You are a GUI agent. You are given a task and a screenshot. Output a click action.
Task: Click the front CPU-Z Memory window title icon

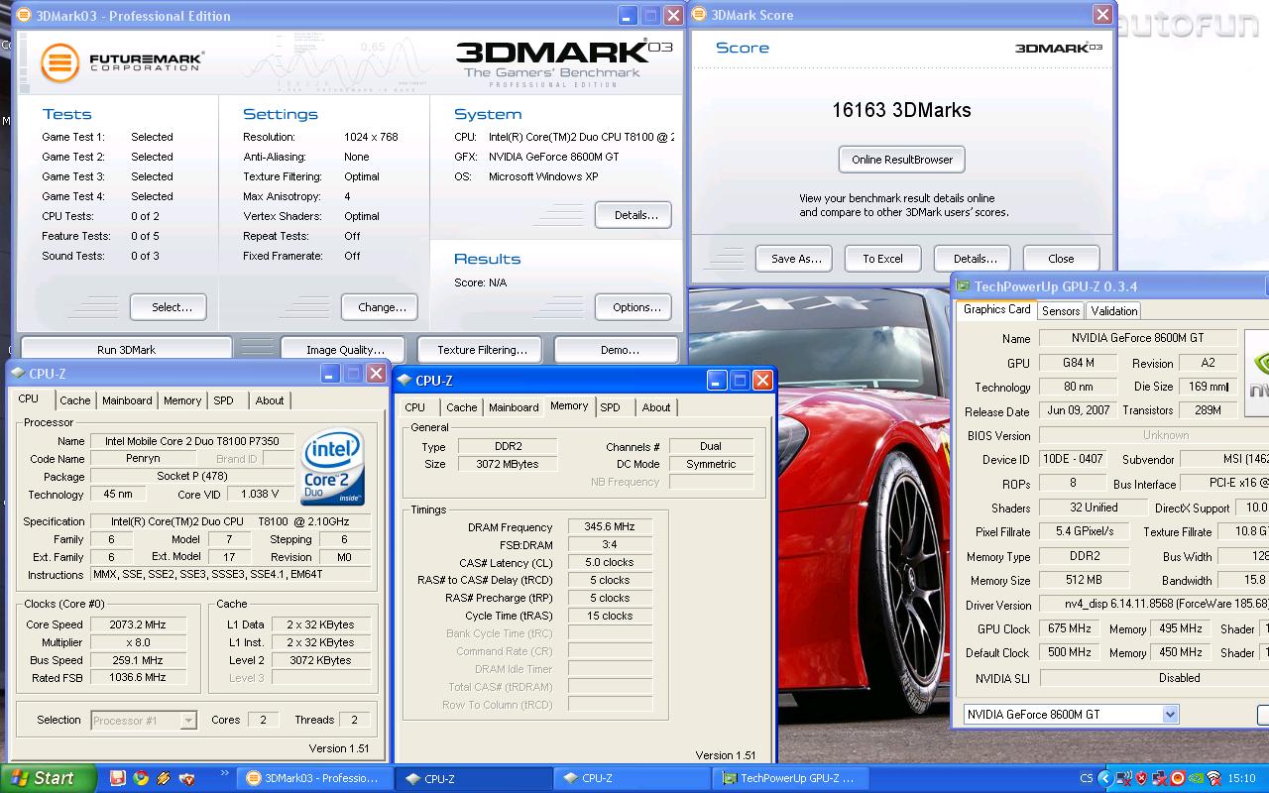(x=404, y=381)
